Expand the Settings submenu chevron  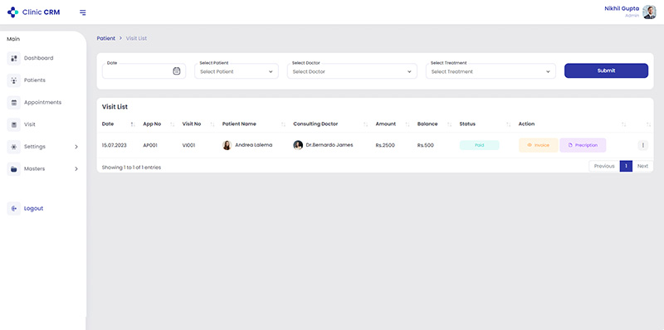point(76,147)
